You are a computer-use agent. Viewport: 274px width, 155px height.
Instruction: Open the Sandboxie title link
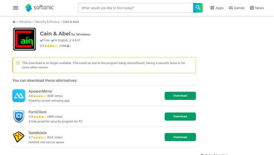pyautogui.click(x=38, y=133)
